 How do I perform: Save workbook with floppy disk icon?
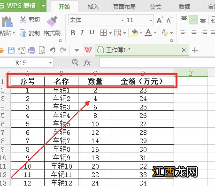pos(11,50)
